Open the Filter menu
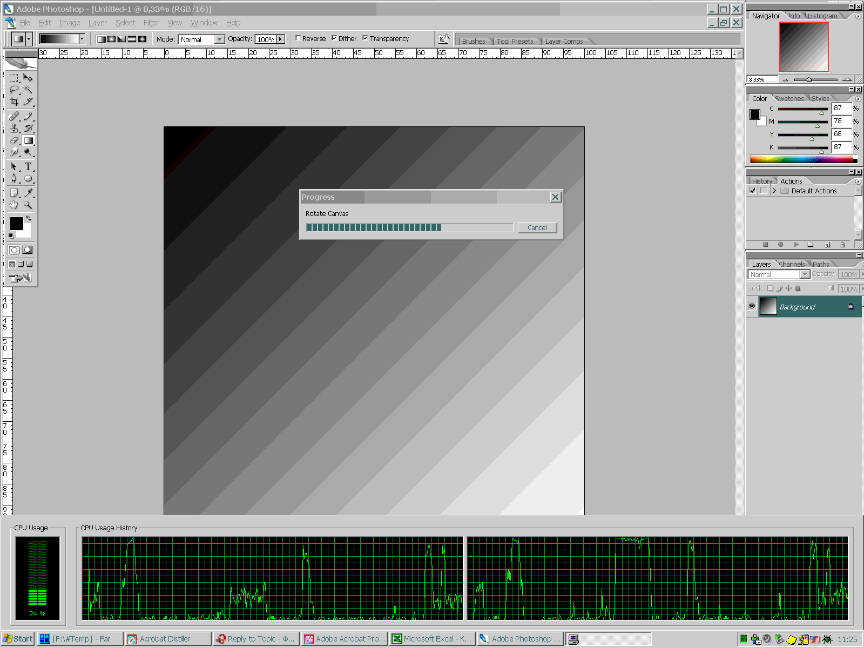Image resolution: width=864 pixels, height=648 pixels. 151,23
